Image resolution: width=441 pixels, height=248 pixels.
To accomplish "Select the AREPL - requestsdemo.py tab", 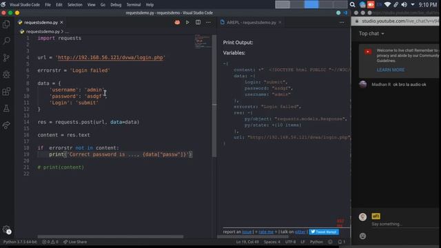I will pos(251,23).
